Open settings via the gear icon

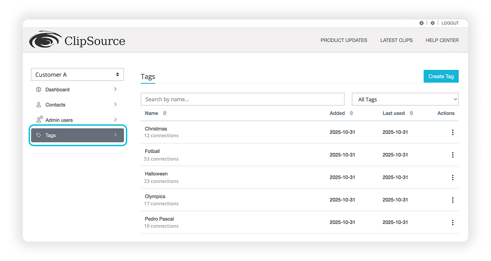[433, 23]
